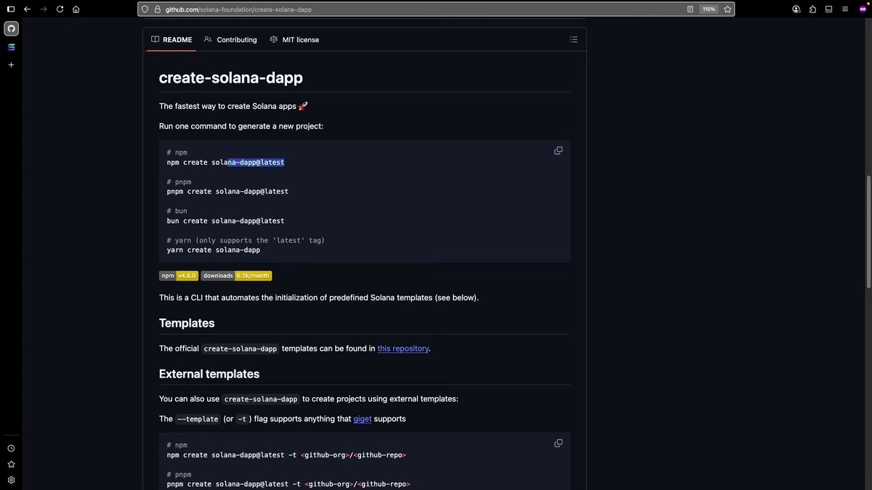Click the 'npm create solana-dapp@latest' line
Viewport: 872px width, 490px height.
click(225, 163)
